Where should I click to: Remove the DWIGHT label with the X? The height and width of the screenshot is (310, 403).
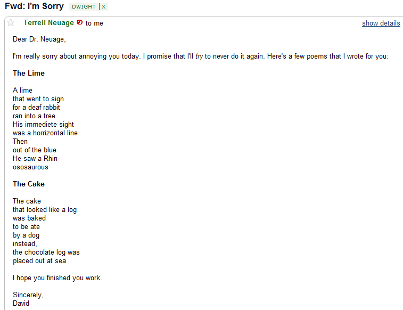104,7
